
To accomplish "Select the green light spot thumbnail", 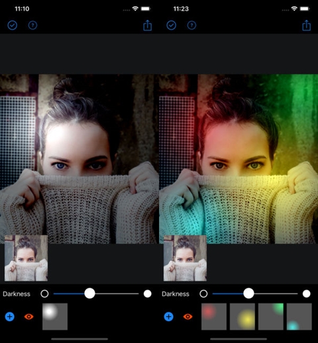I will coord(271,317).
